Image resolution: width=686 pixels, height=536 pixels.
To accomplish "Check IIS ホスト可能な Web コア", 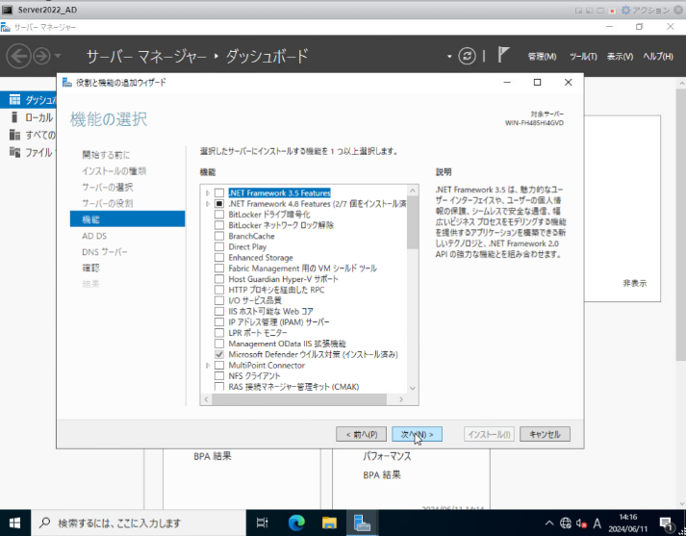I will pos(219,312).
